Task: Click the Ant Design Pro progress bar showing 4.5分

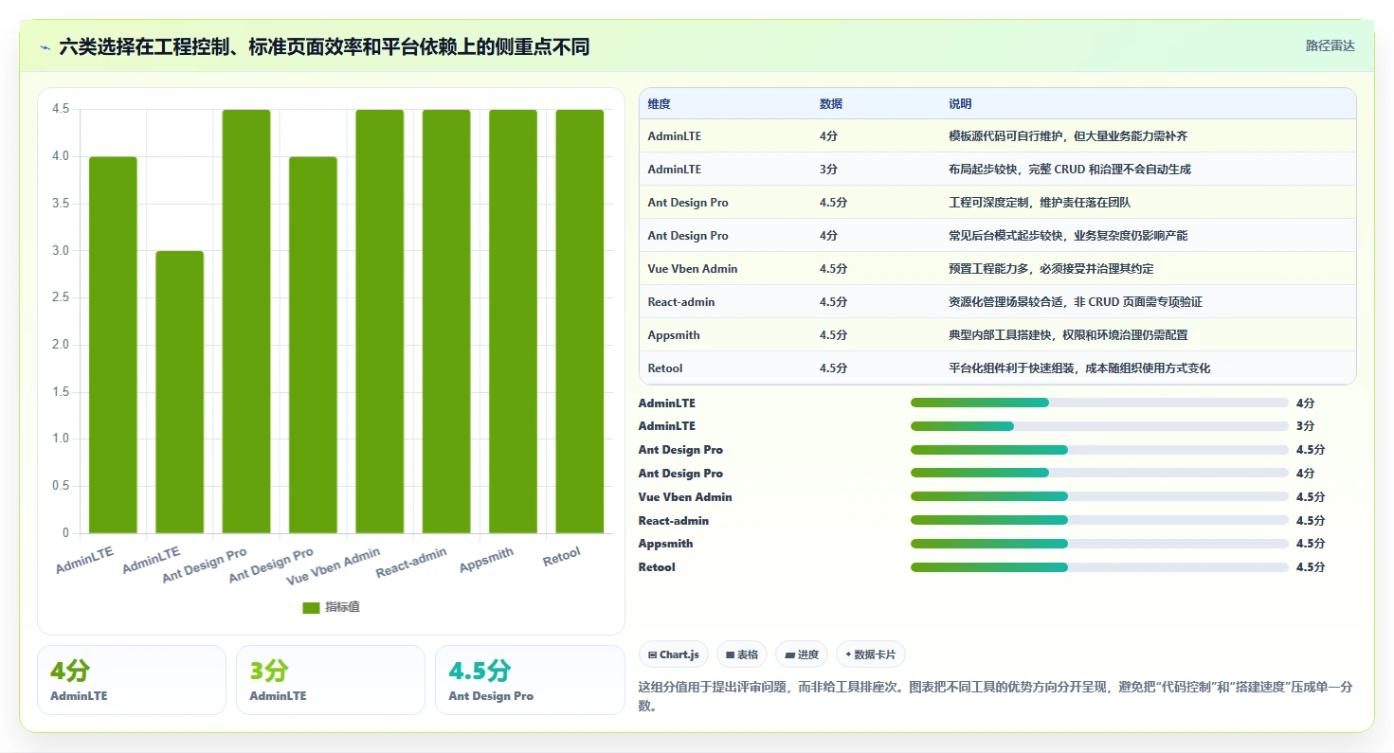Action: (x=1099, y=450)
